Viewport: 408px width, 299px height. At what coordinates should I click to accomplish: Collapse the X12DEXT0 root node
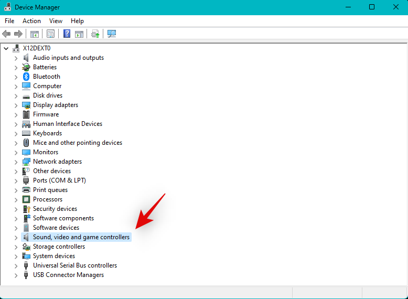click(6, 48)
